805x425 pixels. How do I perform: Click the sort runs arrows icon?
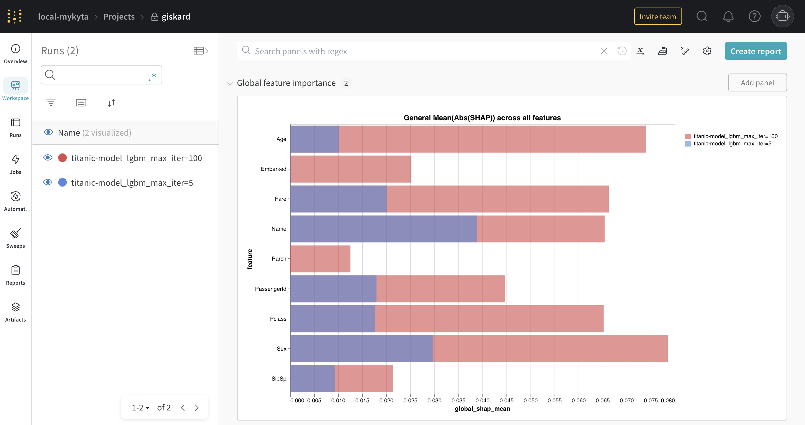coord(112,103)
